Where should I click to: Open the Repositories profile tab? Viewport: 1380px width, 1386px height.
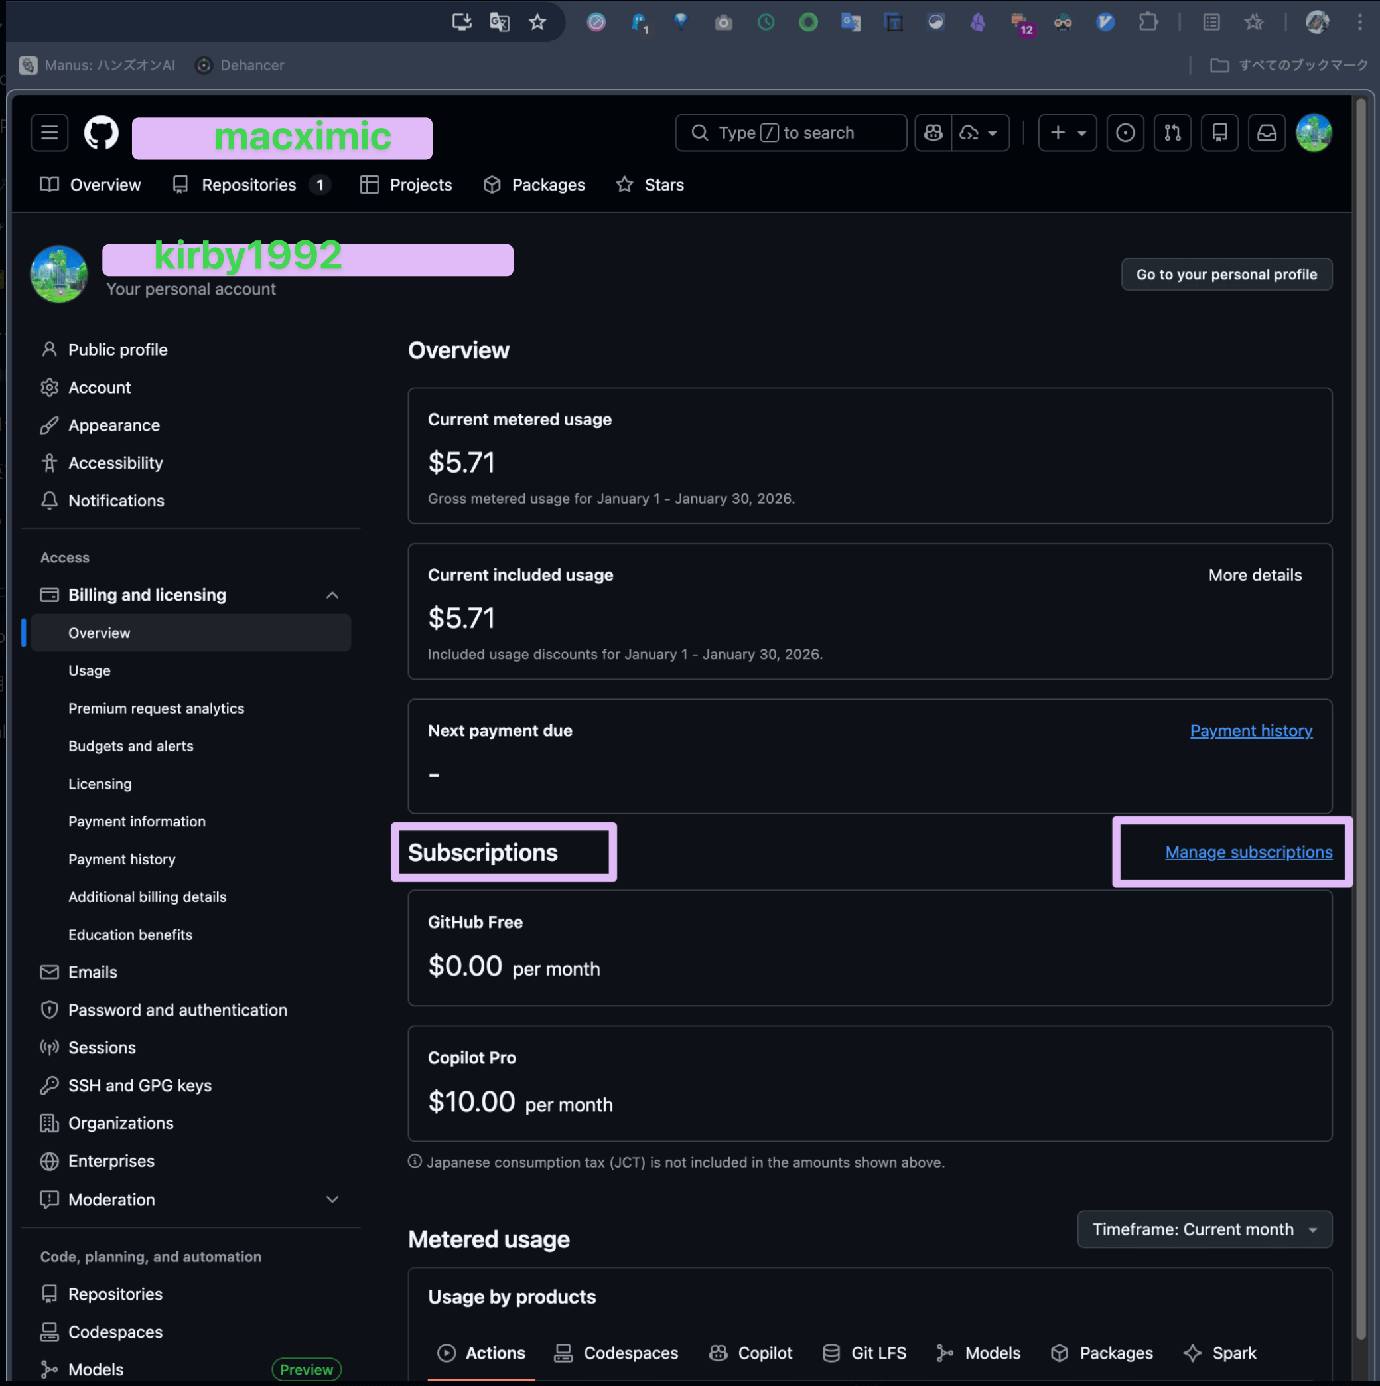[x=248, y=185]
